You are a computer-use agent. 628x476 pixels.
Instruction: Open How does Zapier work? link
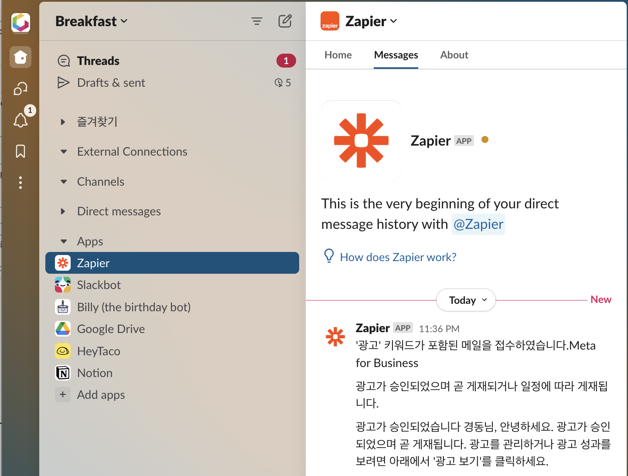(398, 257)
